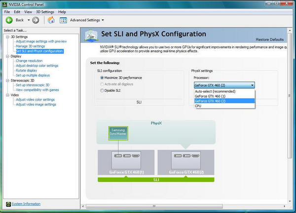Viewport: 296px width, 213px height.
Task: Collapse the Display tree node
Action: [x=7, y=56]
